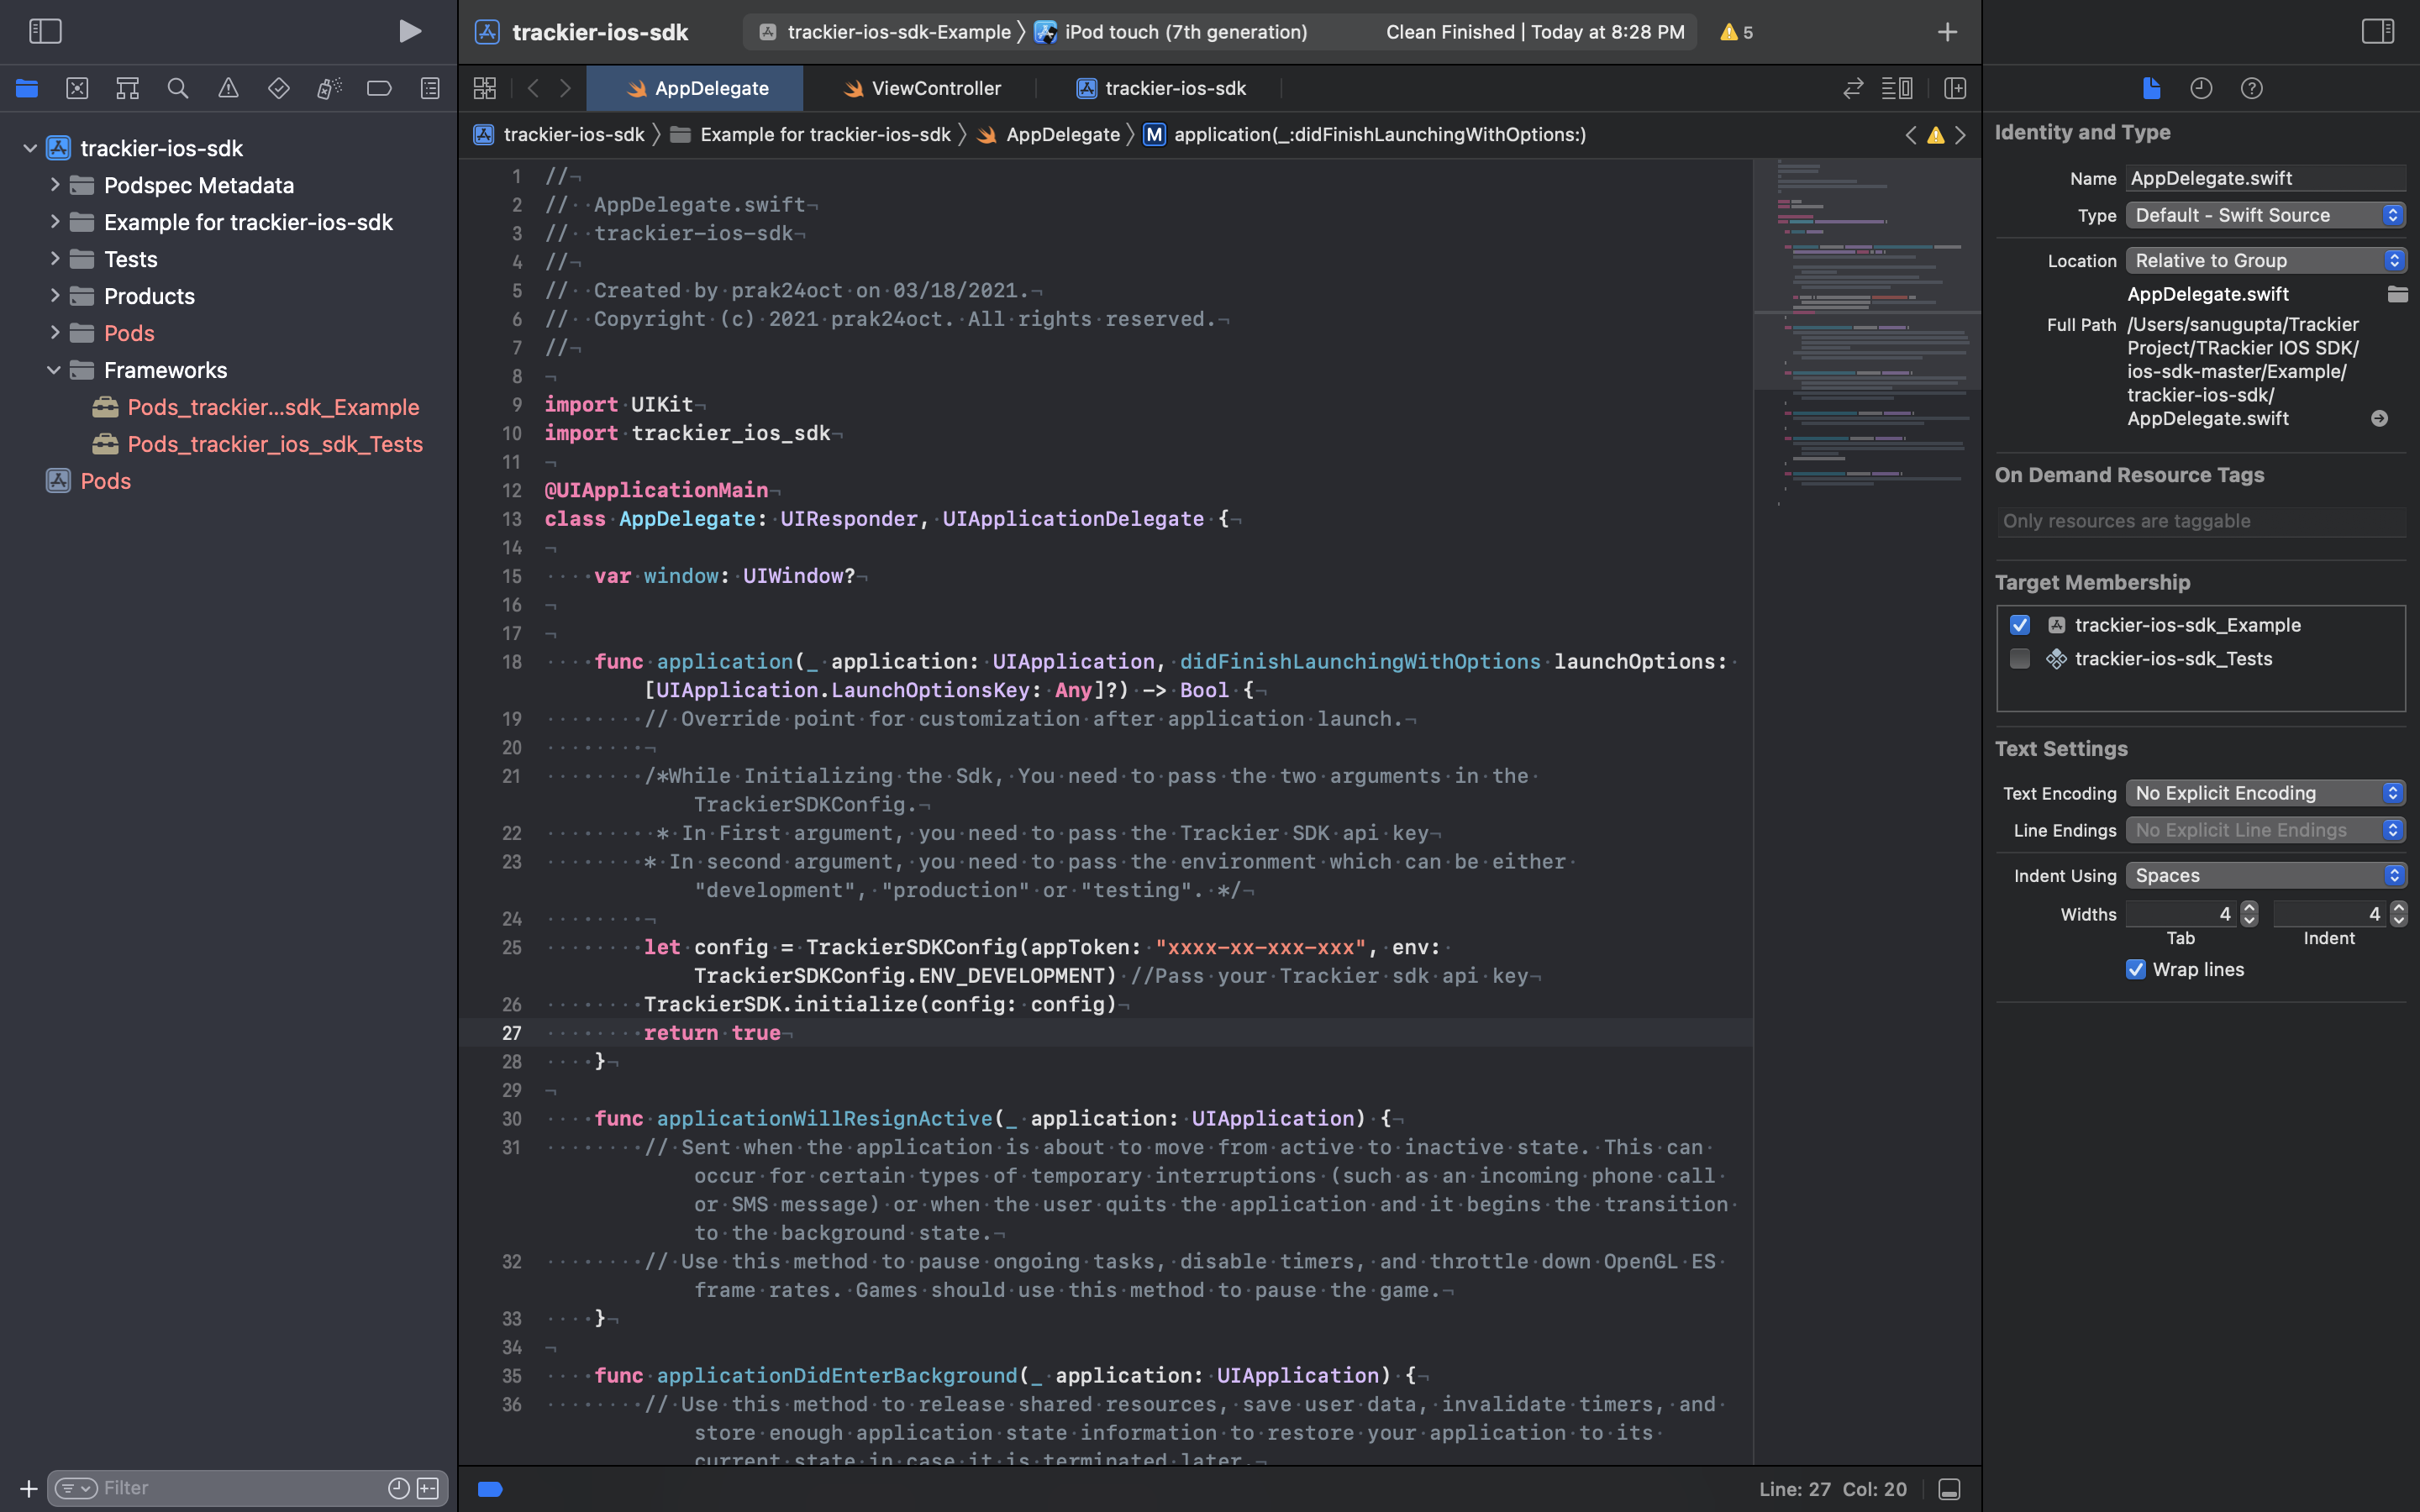Expand the Tests folder
The height and width of the screenshot is (1512, 2420).
click(x=55, y=258)
